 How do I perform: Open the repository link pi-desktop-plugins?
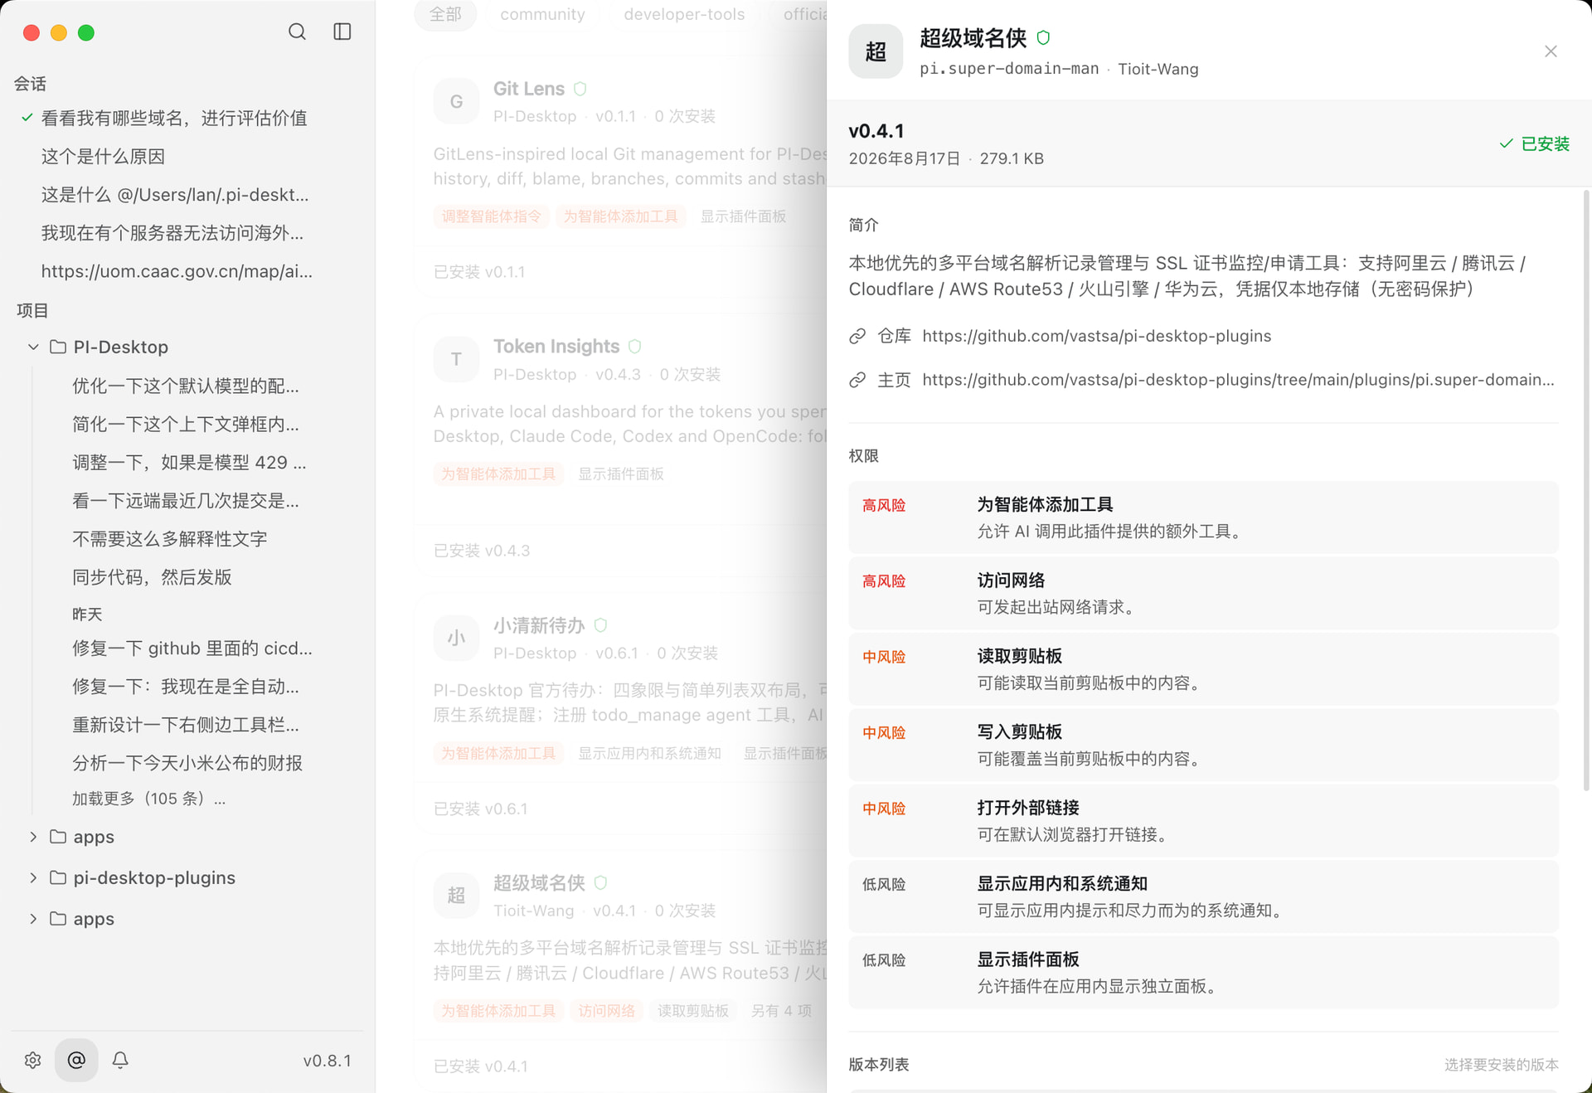click(1096, 336)
